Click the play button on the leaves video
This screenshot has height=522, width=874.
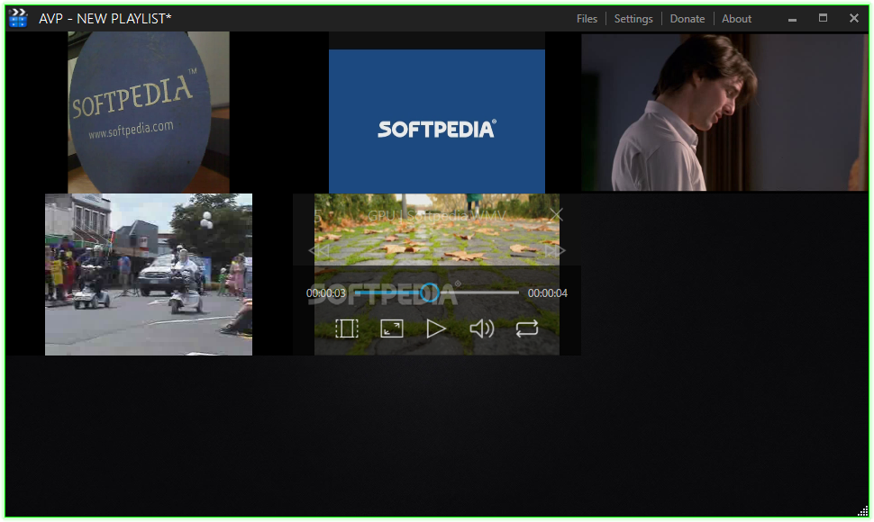click(436, 328)
